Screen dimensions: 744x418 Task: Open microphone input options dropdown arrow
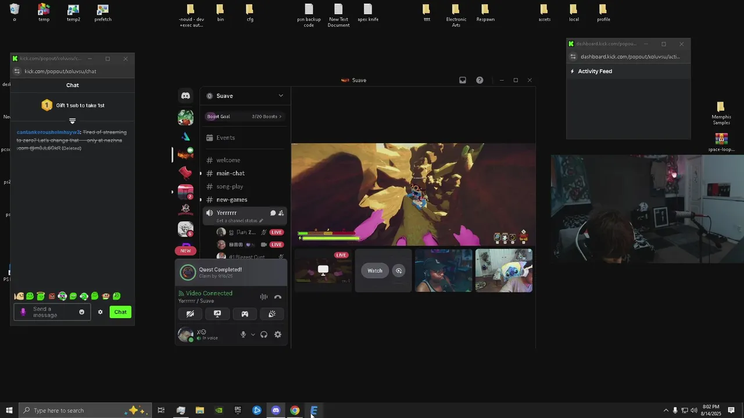coord(253,334)
